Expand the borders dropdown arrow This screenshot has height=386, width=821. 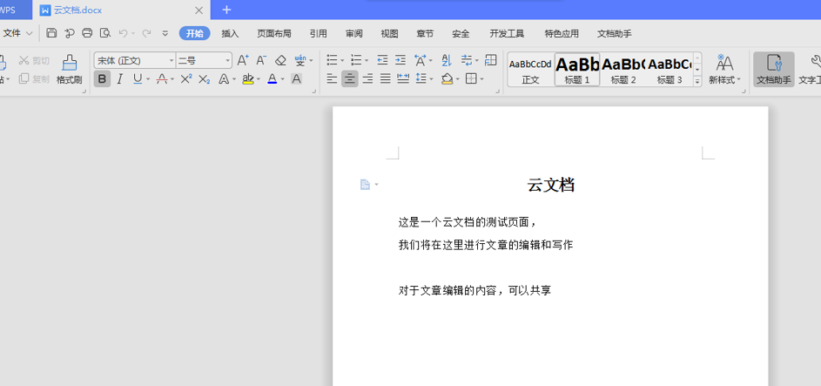click(x=481, y=79)
